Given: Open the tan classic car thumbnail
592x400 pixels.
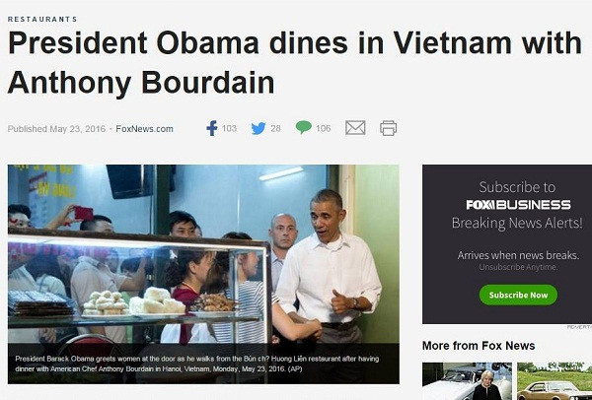Looking at the screenshot, I should 555,381.
